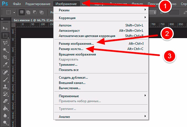Click the New Selection mode button

click(22, 12)
